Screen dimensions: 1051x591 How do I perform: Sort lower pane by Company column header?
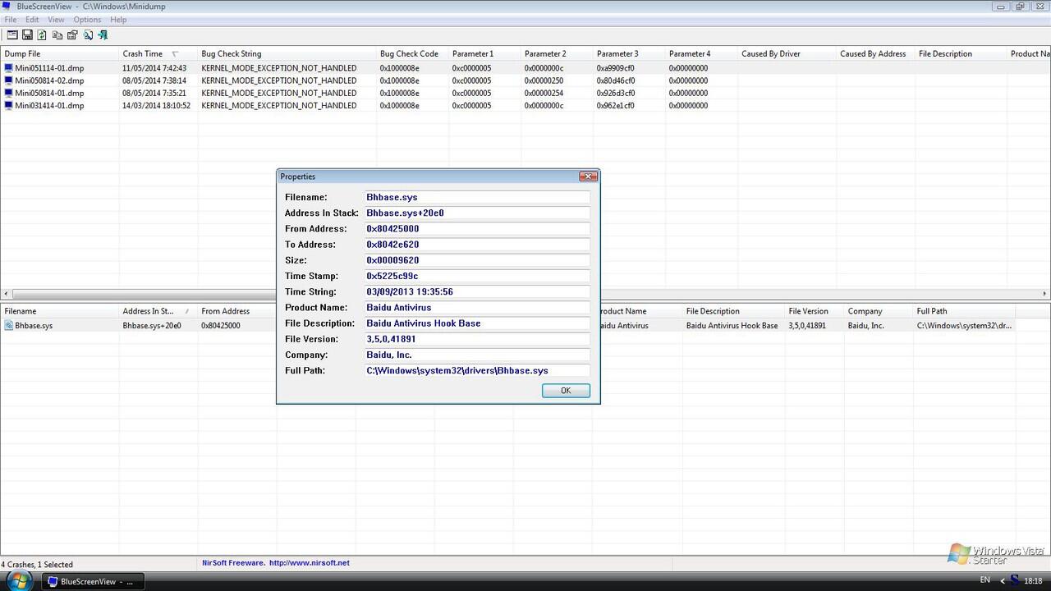879,311
